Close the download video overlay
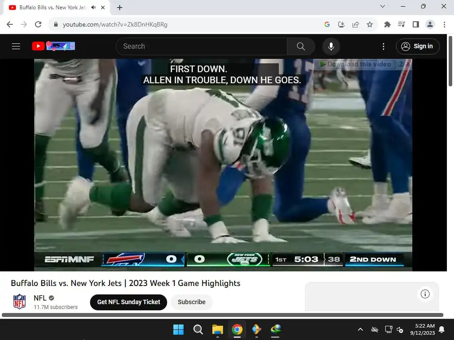Viewport: 454px width, 340px height. tap(408, 64)
